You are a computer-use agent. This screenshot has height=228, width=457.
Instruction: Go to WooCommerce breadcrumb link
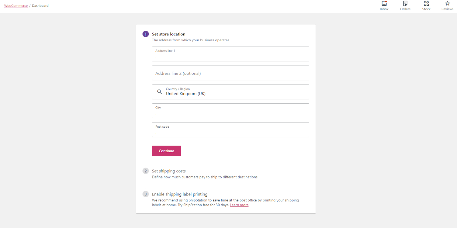pyautogui.click(x=16, y=6)
